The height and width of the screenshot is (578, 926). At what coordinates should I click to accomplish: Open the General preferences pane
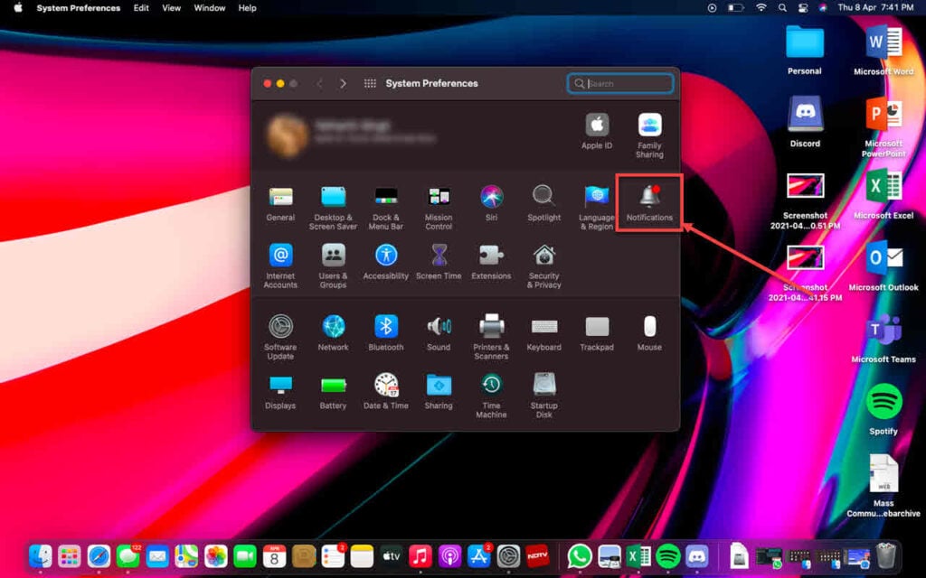280,203
